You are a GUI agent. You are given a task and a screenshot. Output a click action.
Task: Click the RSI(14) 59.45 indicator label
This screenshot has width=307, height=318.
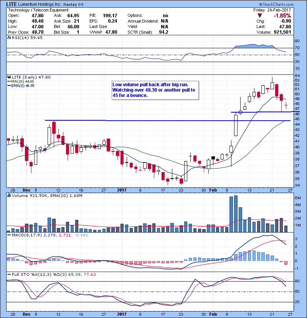pos(27,38)
